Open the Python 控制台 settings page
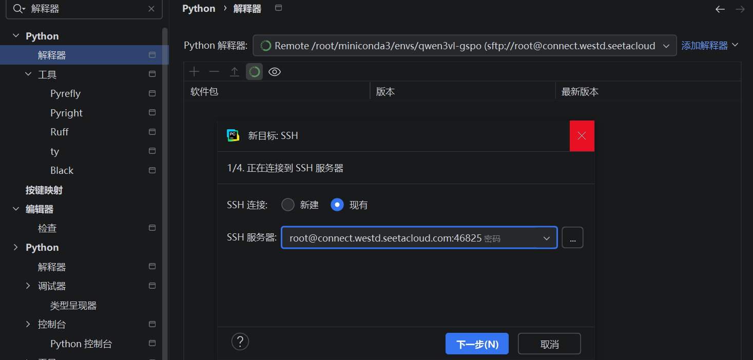Screen dimensions: 753x360 pos(81,344)
